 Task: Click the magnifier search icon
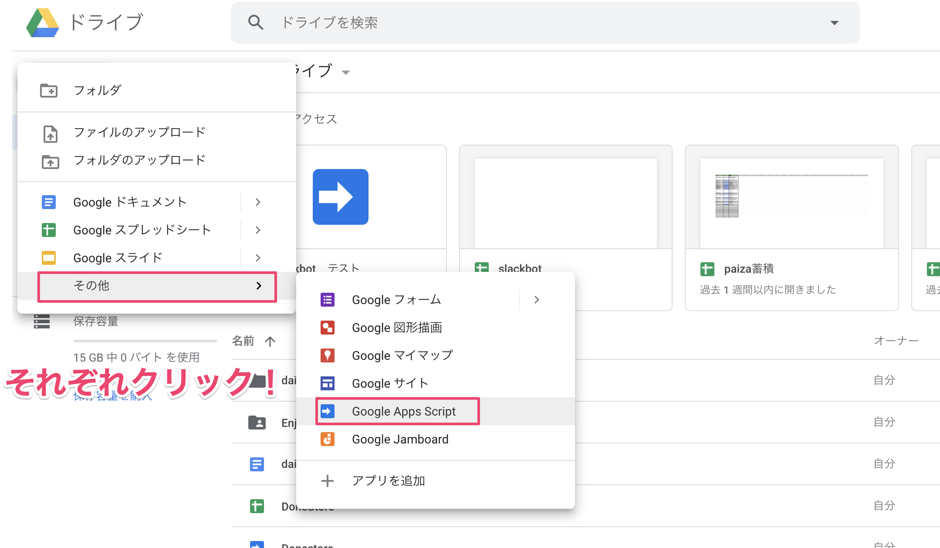tap(255, 23)
